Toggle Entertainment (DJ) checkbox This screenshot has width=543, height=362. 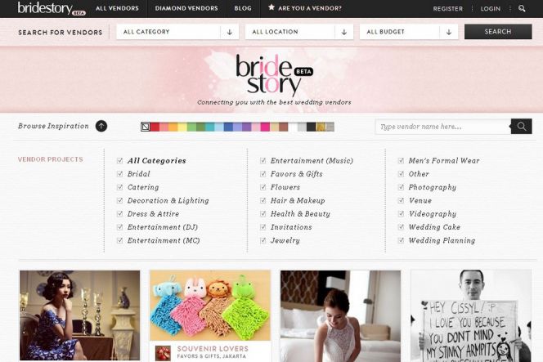pos(120,227)
